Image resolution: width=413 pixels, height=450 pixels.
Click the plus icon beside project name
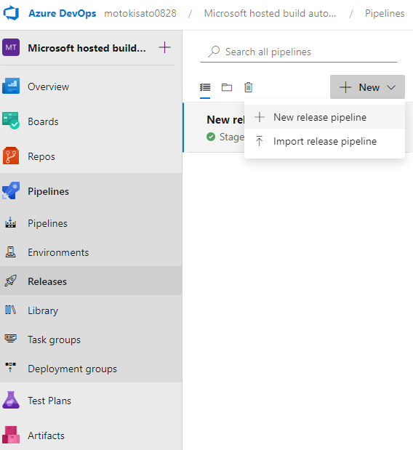click(x=165, y=47)
